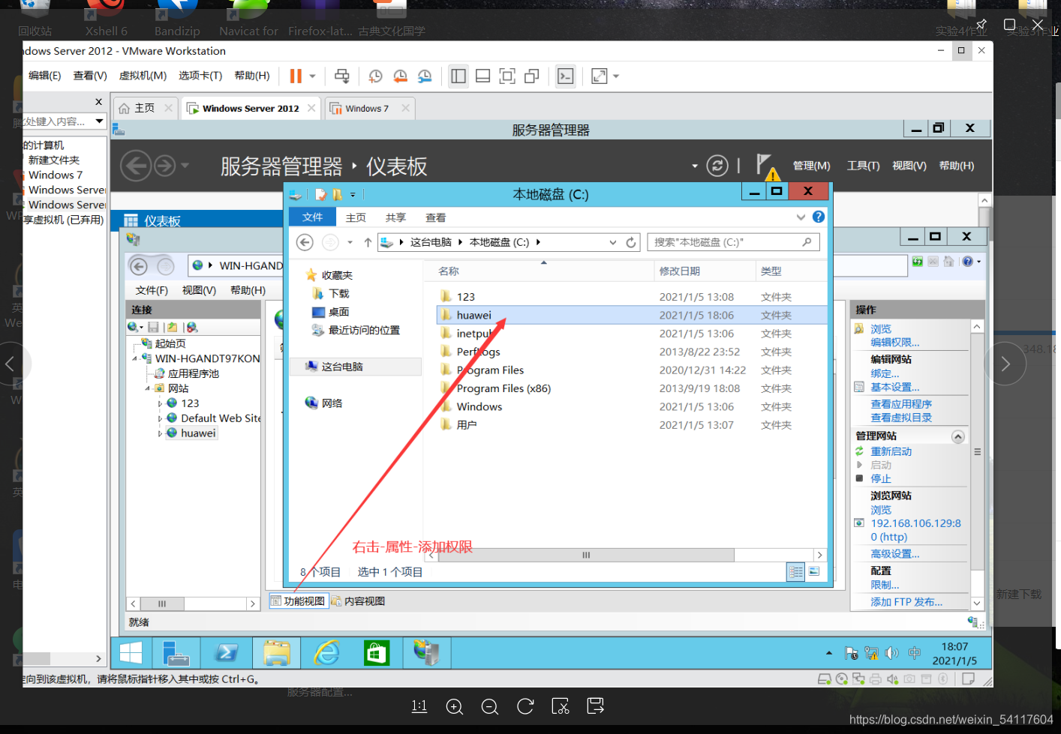Pin the image viewer window
Screen dimensions: 1061x734
(x=981, y=25)
